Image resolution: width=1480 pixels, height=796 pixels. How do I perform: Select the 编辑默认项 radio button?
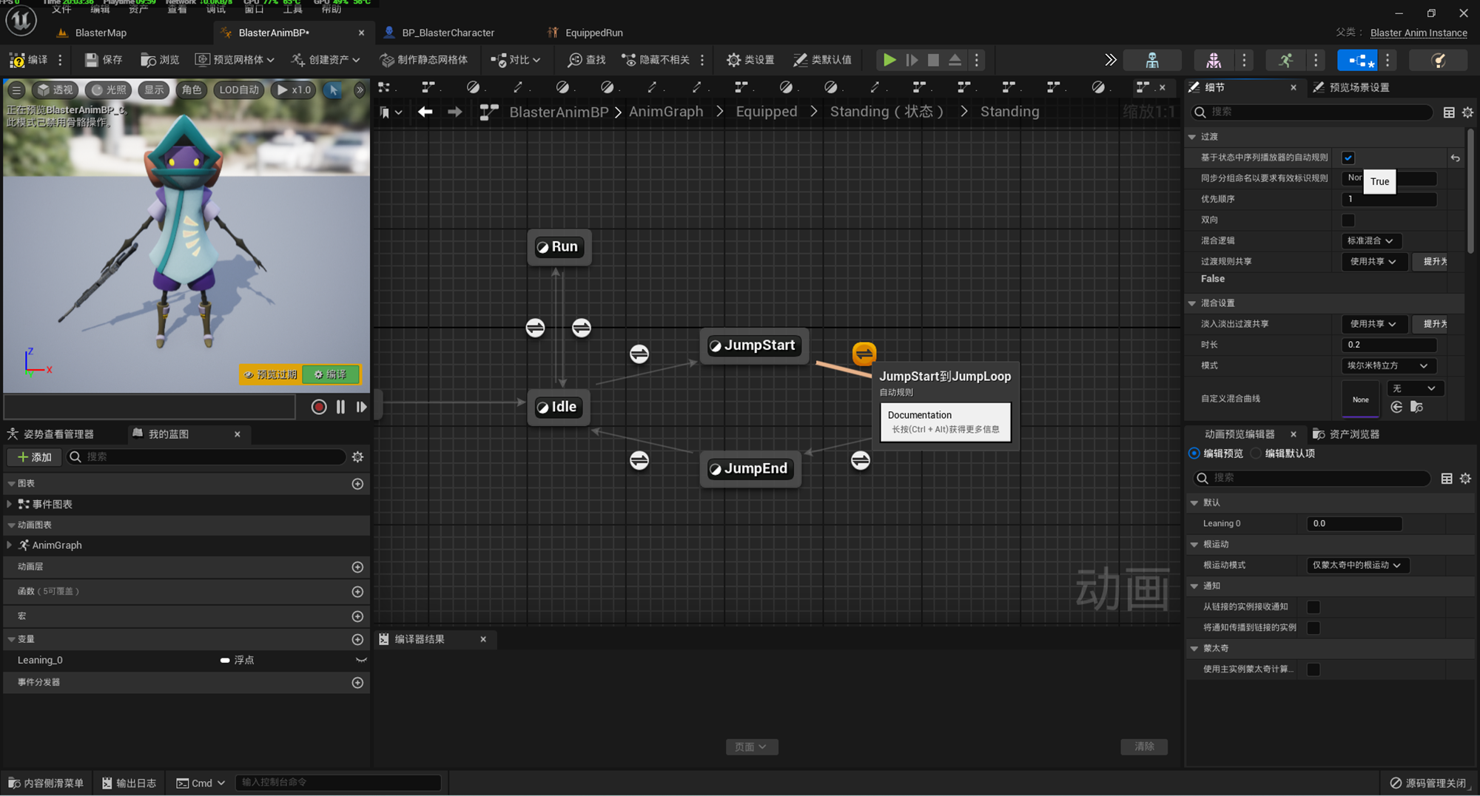[1256, 453]
